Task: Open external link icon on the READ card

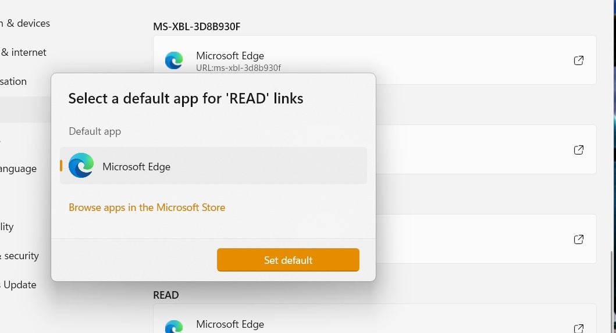Action: pyautogui.click(x=578, y=328)
